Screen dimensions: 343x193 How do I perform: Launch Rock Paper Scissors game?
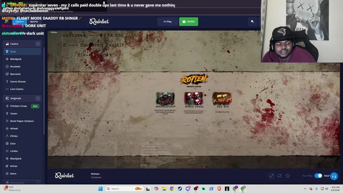pos(23,121)
